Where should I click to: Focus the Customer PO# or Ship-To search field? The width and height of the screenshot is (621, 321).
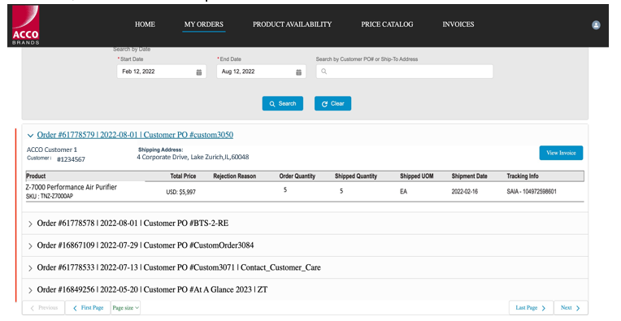pos(404,72)
